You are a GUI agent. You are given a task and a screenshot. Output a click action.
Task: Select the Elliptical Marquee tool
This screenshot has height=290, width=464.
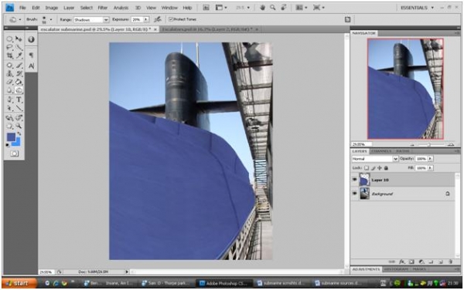click(x=9, y=39)
